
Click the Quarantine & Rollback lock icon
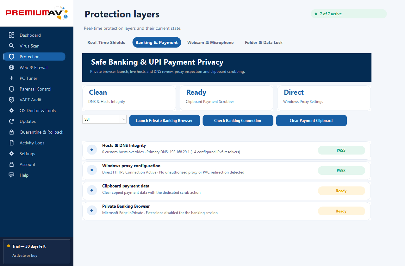11,132
